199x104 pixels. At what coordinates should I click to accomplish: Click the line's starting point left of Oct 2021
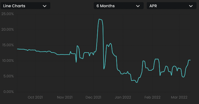pos(18,49)
